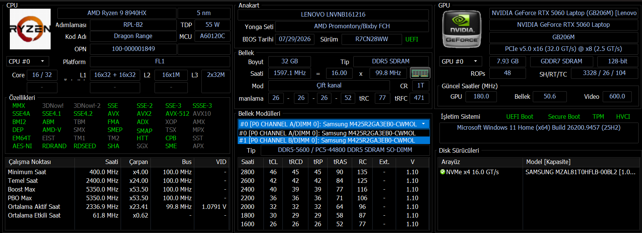
Task: Click the Video clock value 600.0
Action: 617,97
